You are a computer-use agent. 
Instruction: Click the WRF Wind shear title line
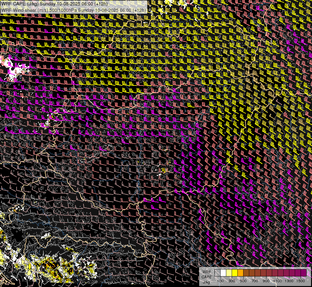73,10
